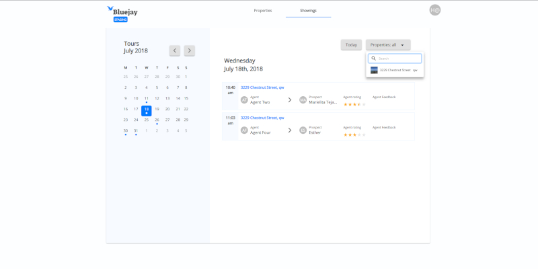
Task: Open 3229 Chestnut Street link at 10:40 am
Action: click(262, 87)
